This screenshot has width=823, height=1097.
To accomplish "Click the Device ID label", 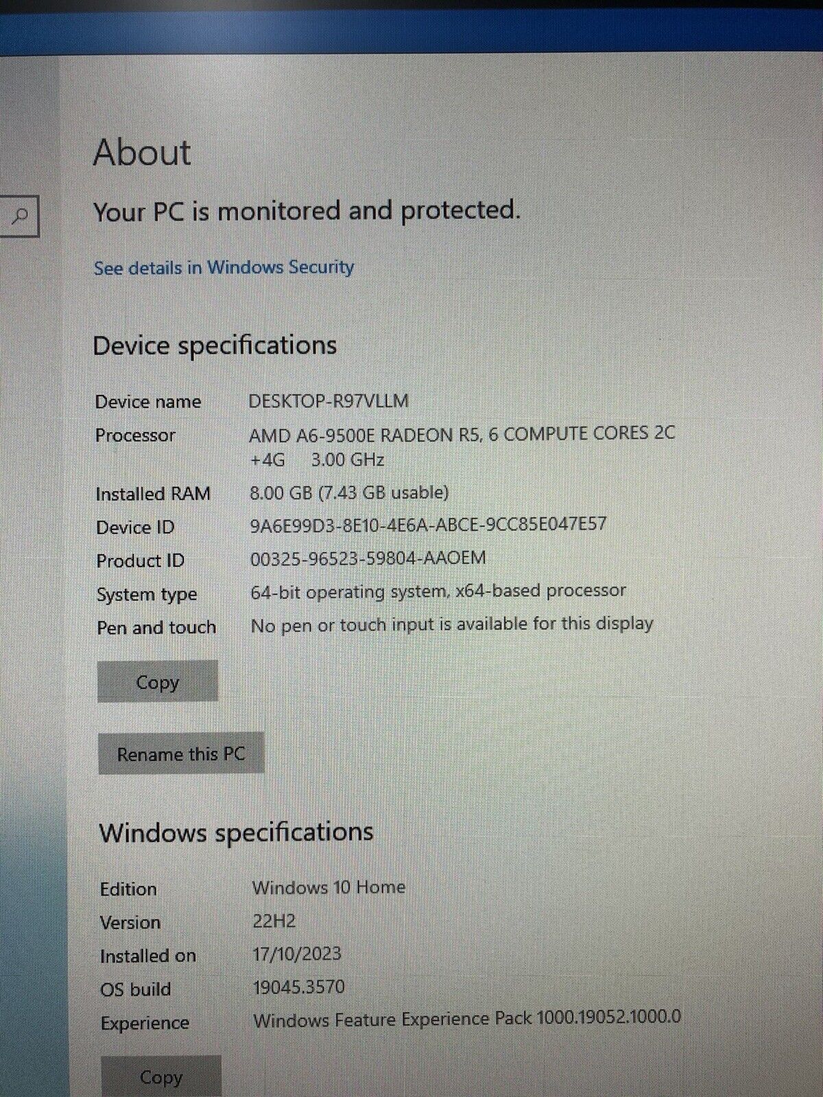I will coord(135,527).
